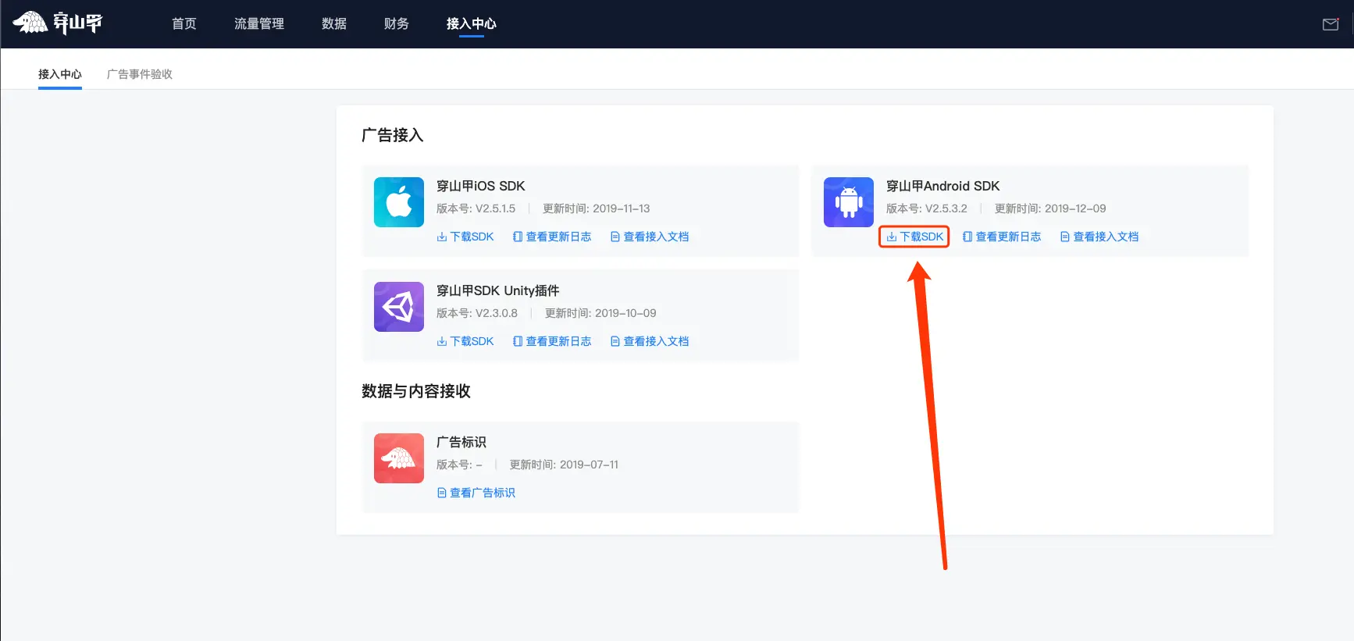Image resolution: width=1354 pixels, height=641 pixels.
Task: Open 财务 in top navigation
Action: [397, 23]
